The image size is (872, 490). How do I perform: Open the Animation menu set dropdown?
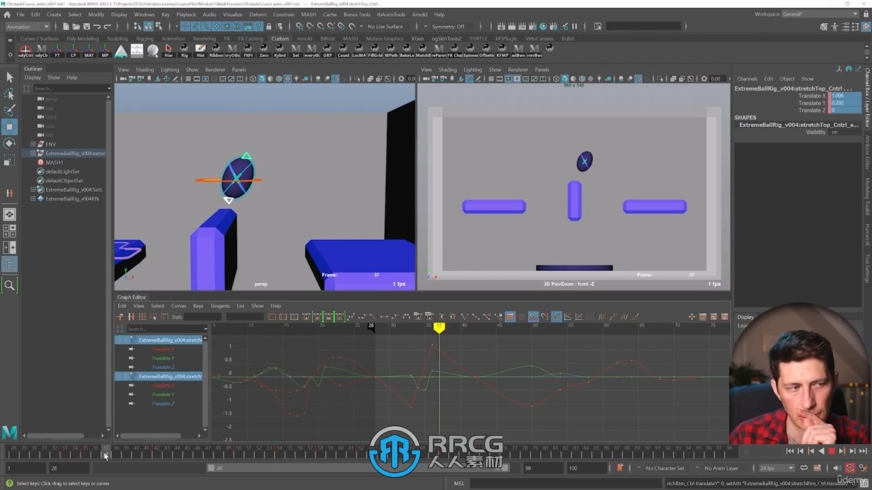click(x=27, y=27)
